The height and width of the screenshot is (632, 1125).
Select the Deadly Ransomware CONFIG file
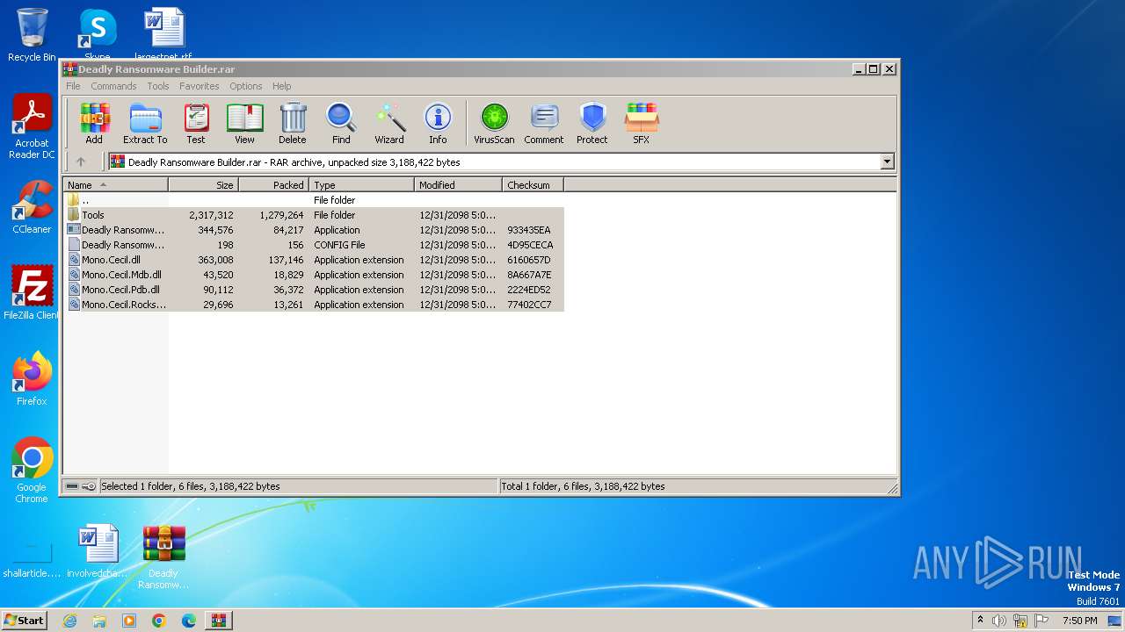point(314,245)
